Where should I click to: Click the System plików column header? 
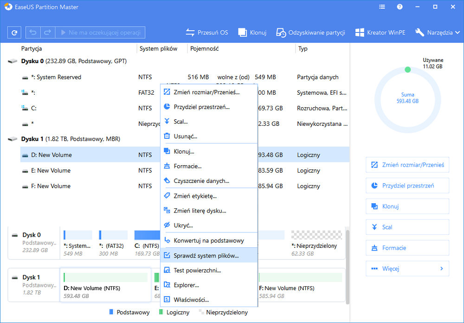coord(158,49)
